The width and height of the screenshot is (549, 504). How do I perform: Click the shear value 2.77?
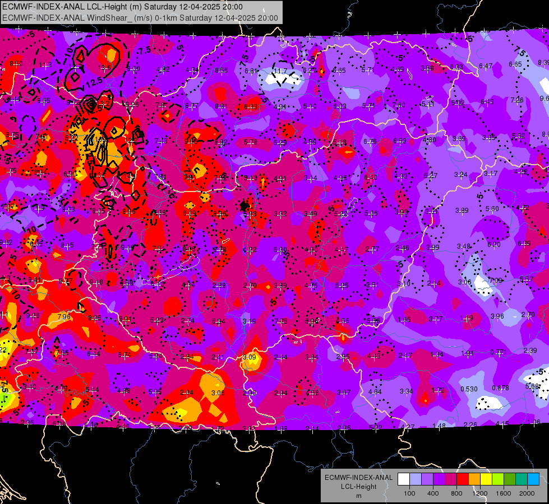click(x=372, y=249)
